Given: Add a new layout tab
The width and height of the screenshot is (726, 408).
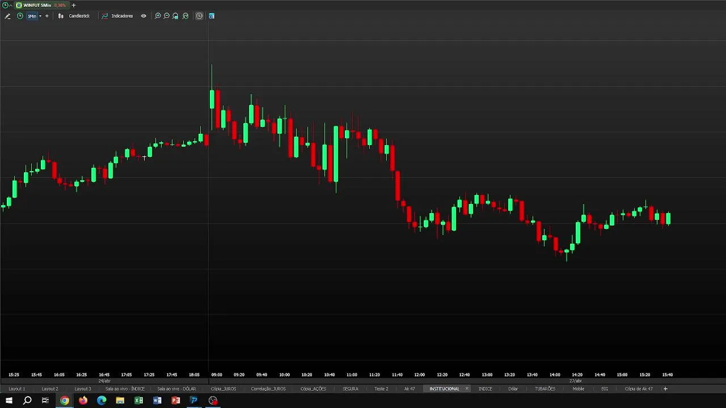Looking at the screenshot, I should tap(665, 389).
